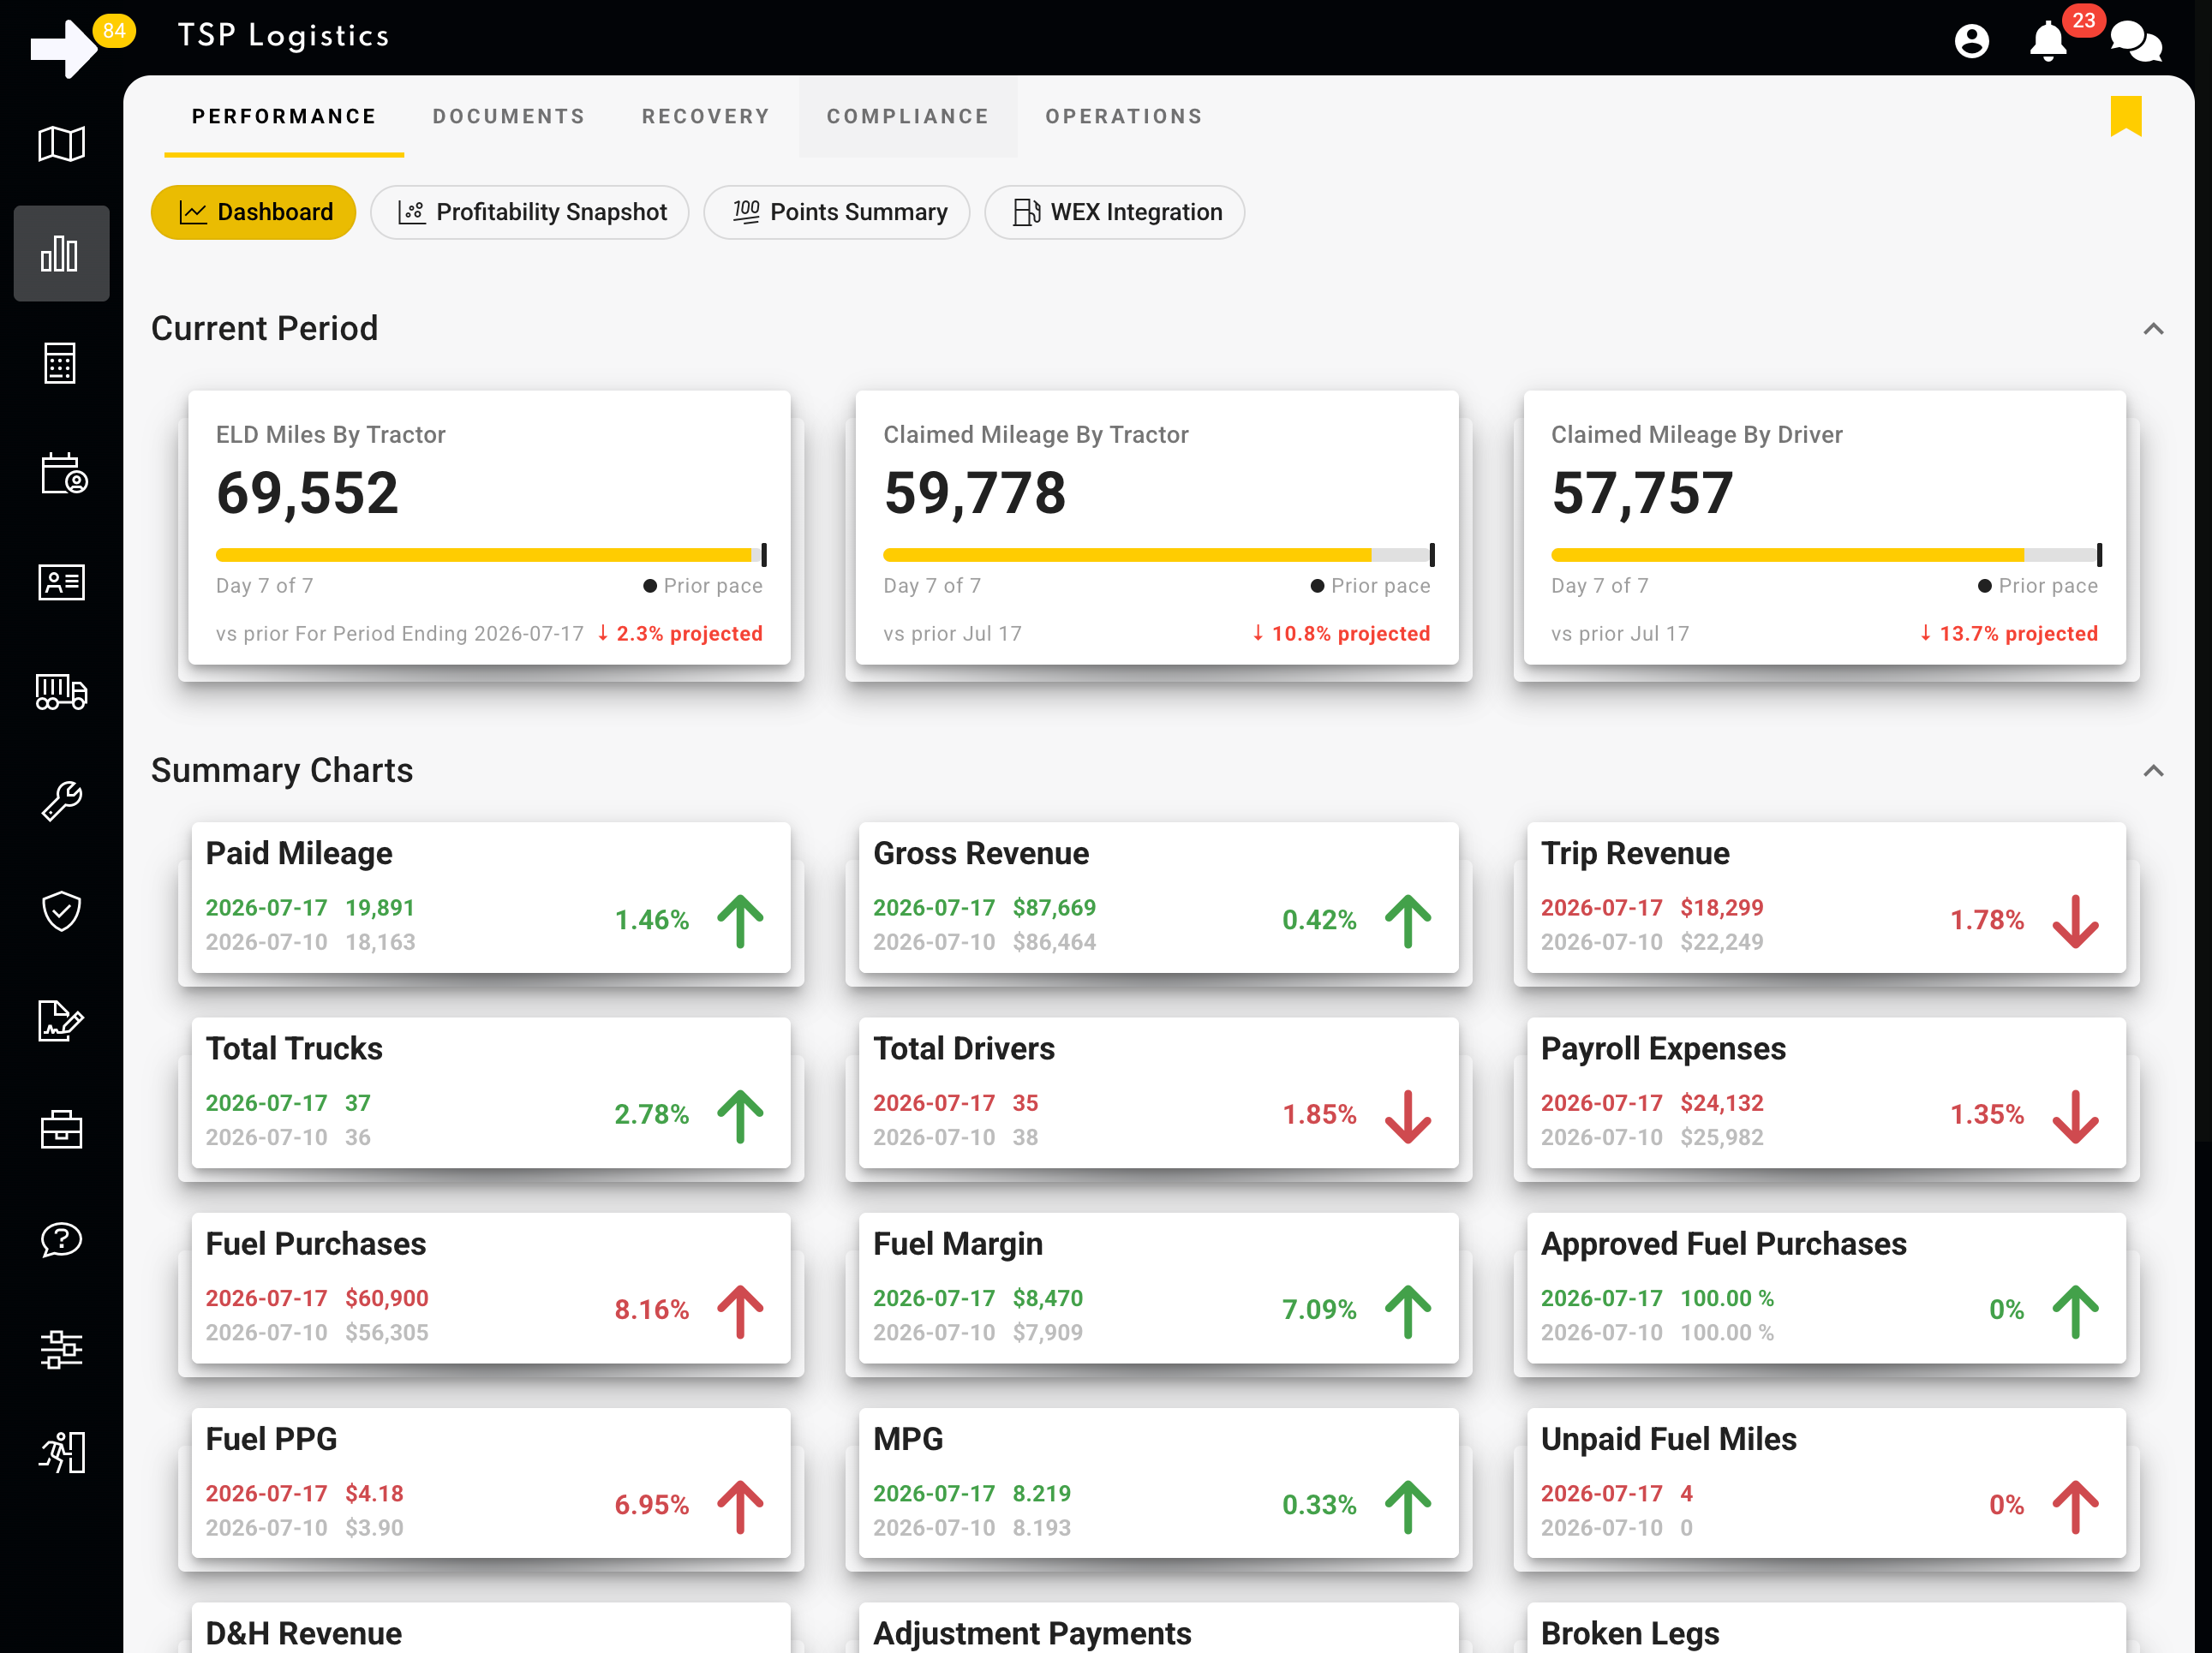The height and width of the screenshot is (1653, 2212).
Task: Click the TSP Logistics title
Action: click(x=284, y=36)
